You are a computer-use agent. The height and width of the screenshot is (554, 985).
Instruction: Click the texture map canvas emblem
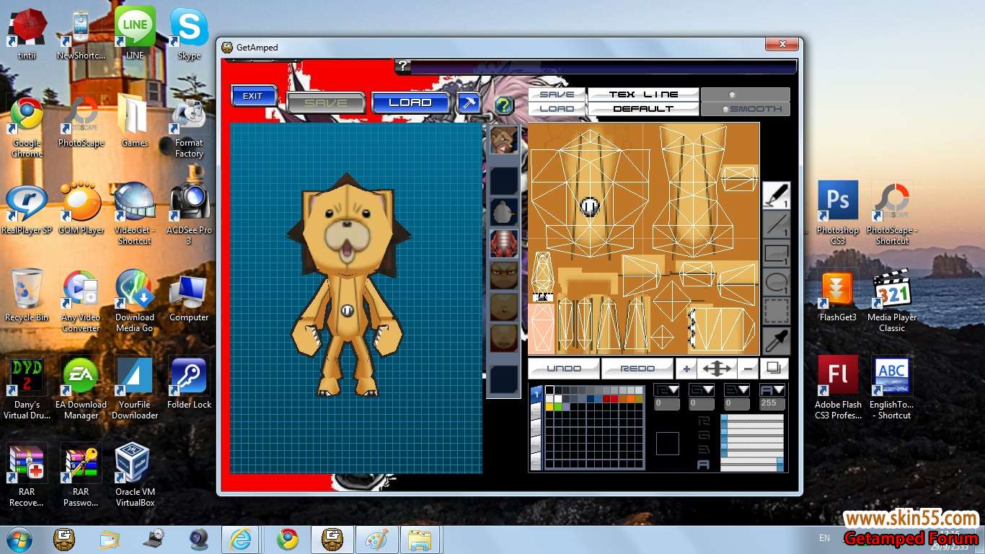[x=589, y=207]
